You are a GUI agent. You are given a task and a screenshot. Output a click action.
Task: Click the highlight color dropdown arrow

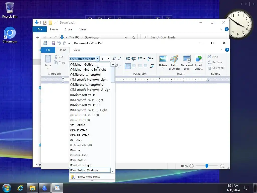[x=120, y=66]
